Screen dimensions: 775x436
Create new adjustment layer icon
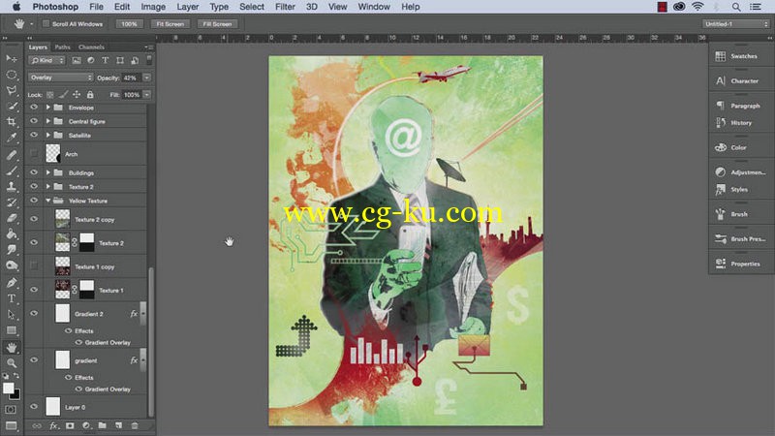pos(86,425)
